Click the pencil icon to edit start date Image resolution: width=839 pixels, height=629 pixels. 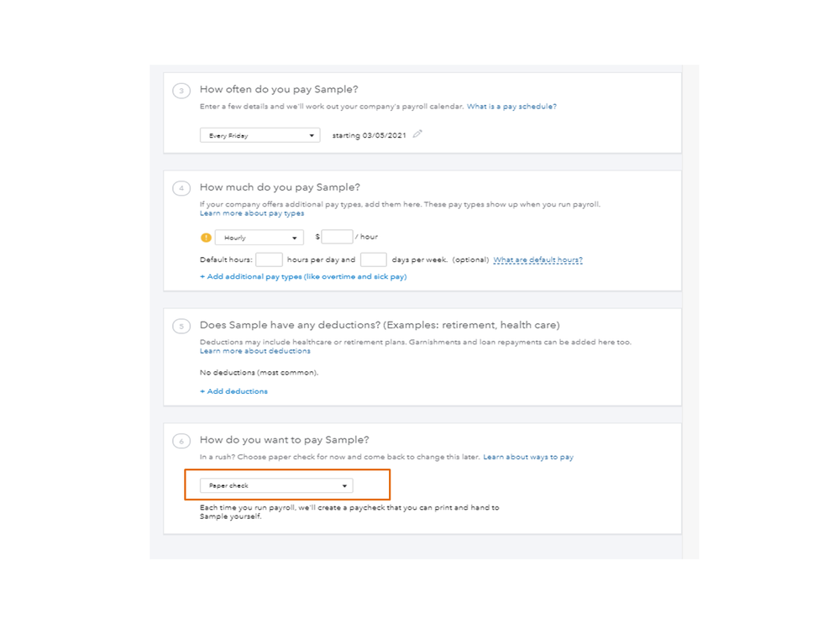coord(417,134)
